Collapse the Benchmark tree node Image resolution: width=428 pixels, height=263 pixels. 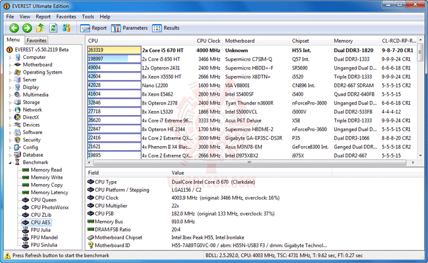10,163
